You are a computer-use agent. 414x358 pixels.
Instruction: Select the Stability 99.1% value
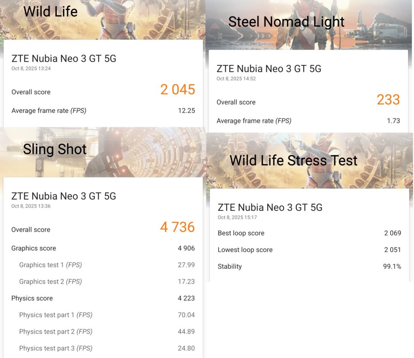(392, 267)
